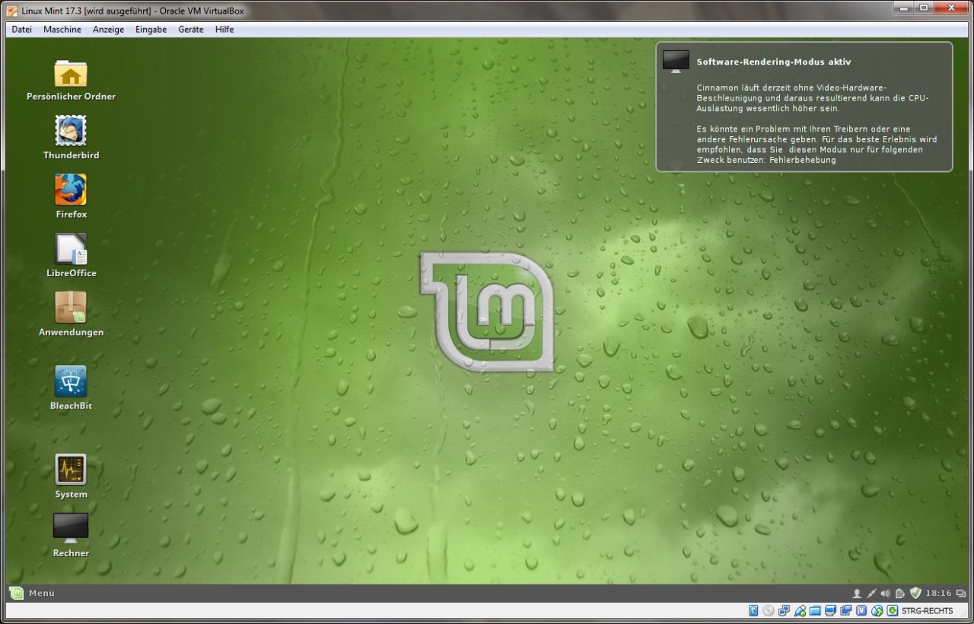Click the VirtualBox network adapter indicator

(x=784, y=610)
